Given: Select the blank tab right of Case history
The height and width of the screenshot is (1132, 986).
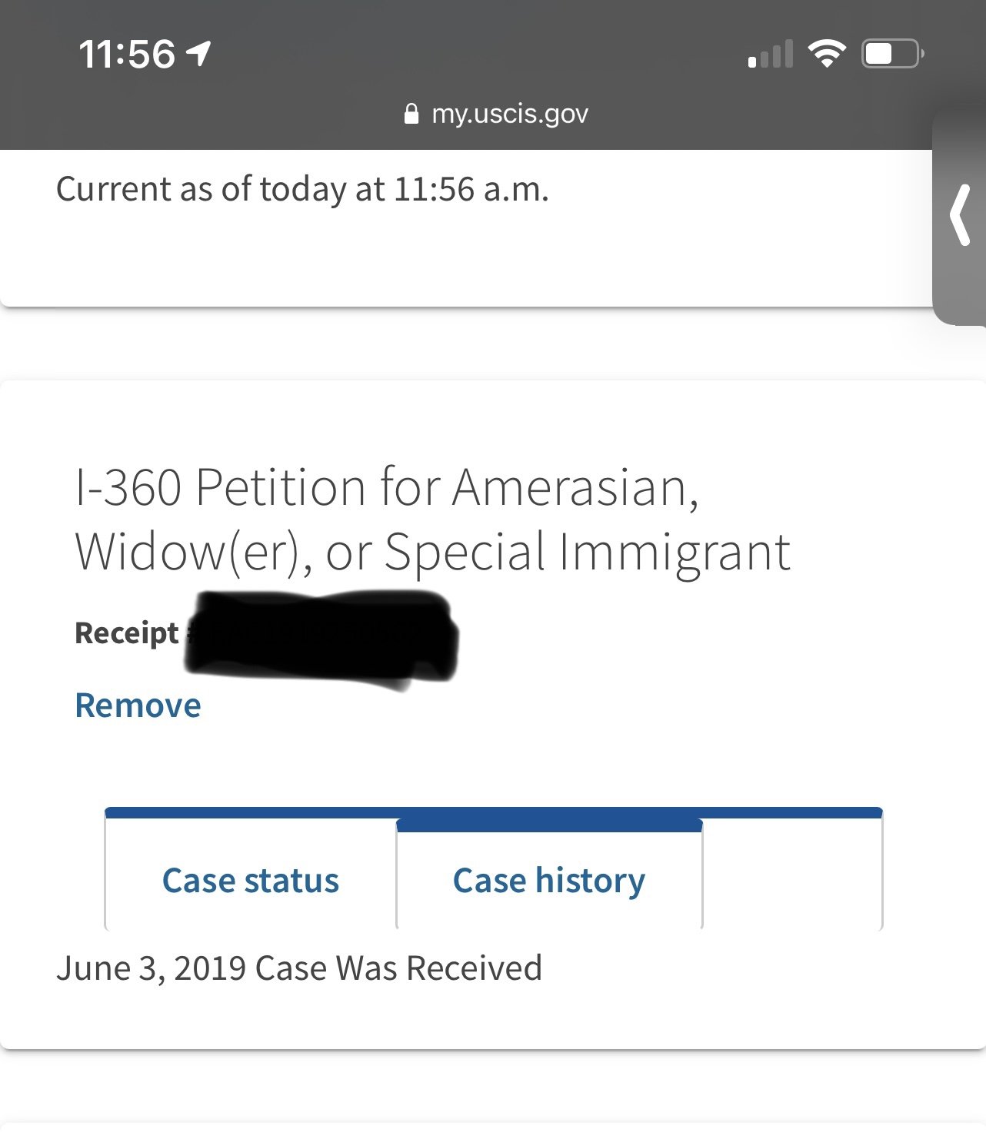Looking at the screenshot, I should click(792, 876).
